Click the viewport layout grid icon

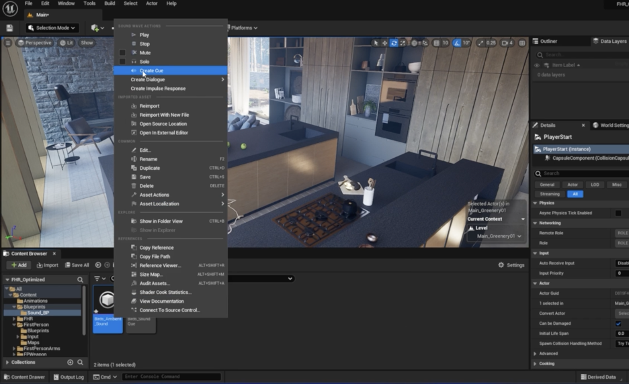tap(522, 42)
